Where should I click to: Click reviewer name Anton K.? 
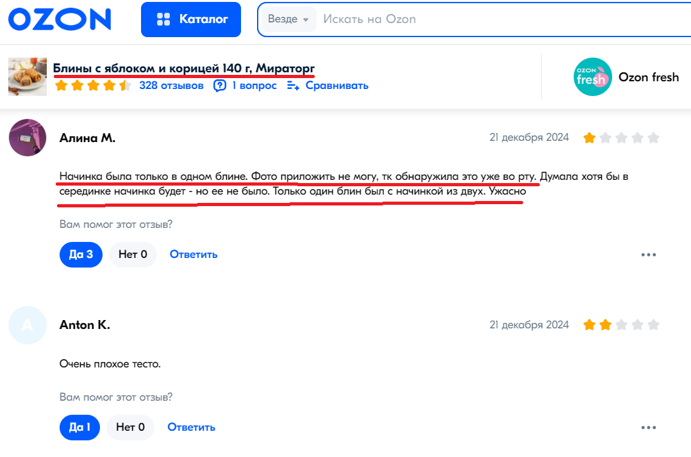[85, 325]
